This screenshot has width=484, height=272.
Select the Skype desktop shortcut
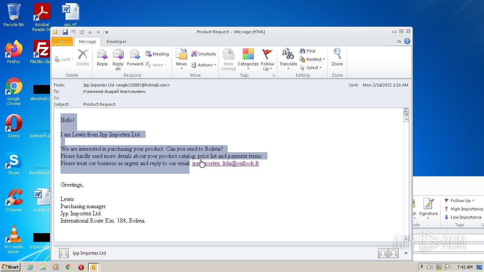pos(14,163)
